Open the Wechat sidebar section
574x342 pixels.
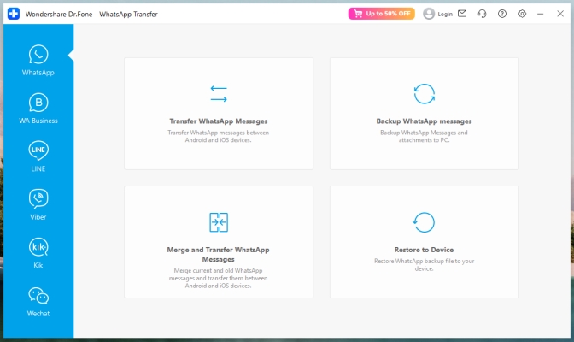point(38,301)
